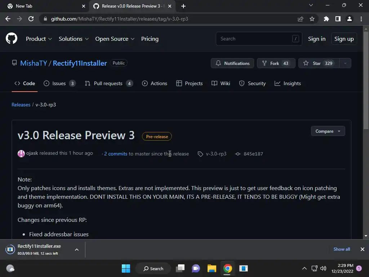Open the Insights tab

[x=288, y=83]
